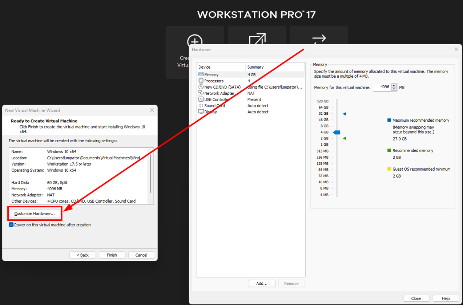Click Finish in the wizard
This screenshot has width=463, height=305.
[112, 255]
